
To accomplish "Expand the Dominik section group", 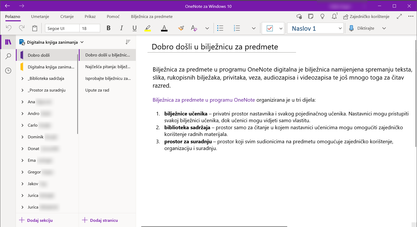I will (22, 137).
